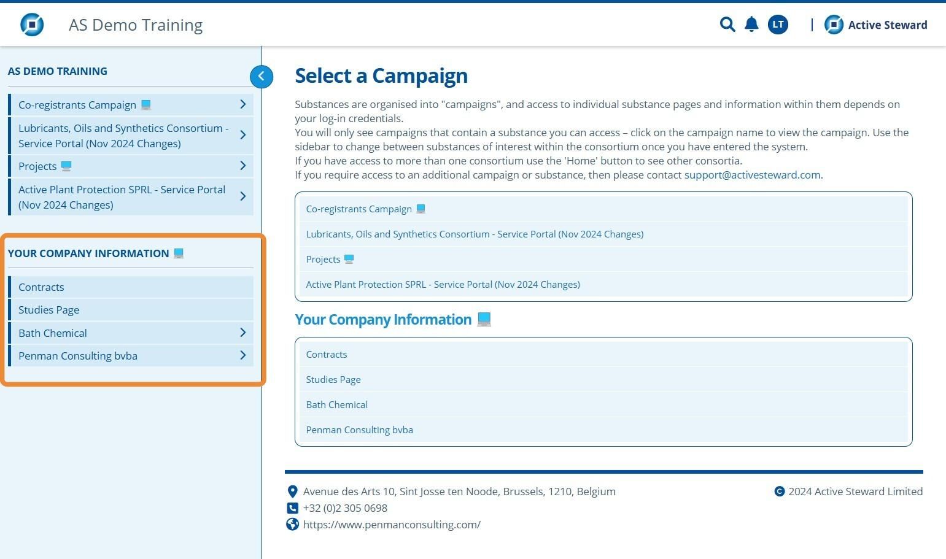Image resolution: width=946 pixels, height=559 pixels.
Task: Open the support@activesteward.com email link
Action: [x=752, y=175]
